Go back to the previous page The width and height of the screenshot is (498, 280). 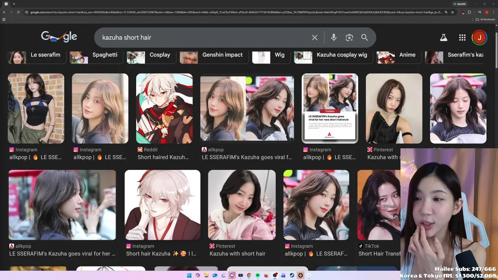pyautogui.click(x=4, y=12)
